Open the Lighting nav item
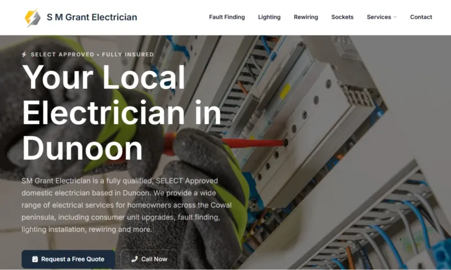The height and width of the screenshot is (270, 451). coord(269,17)
